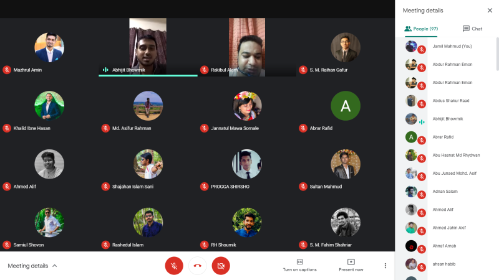Select the People (97) tab
Viewport: 499px width, 280px height.
[x=421, y=29]
